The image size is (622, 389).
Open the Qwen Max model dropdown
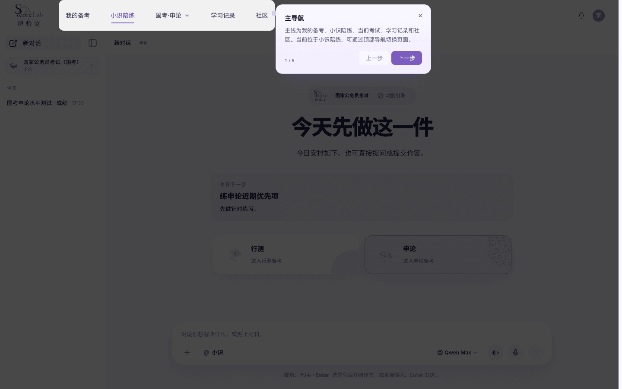pos(457,353)
